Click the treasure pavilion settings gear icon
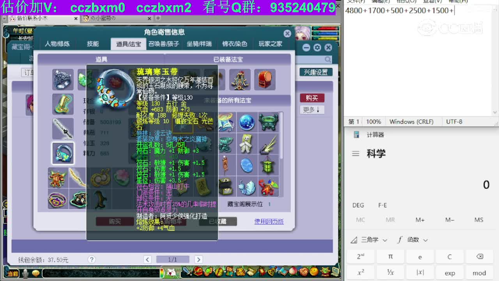 [317, 48]
